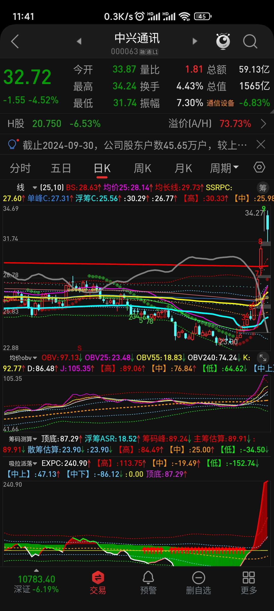Tap H股 20.750 price

(x=47, y=124)
